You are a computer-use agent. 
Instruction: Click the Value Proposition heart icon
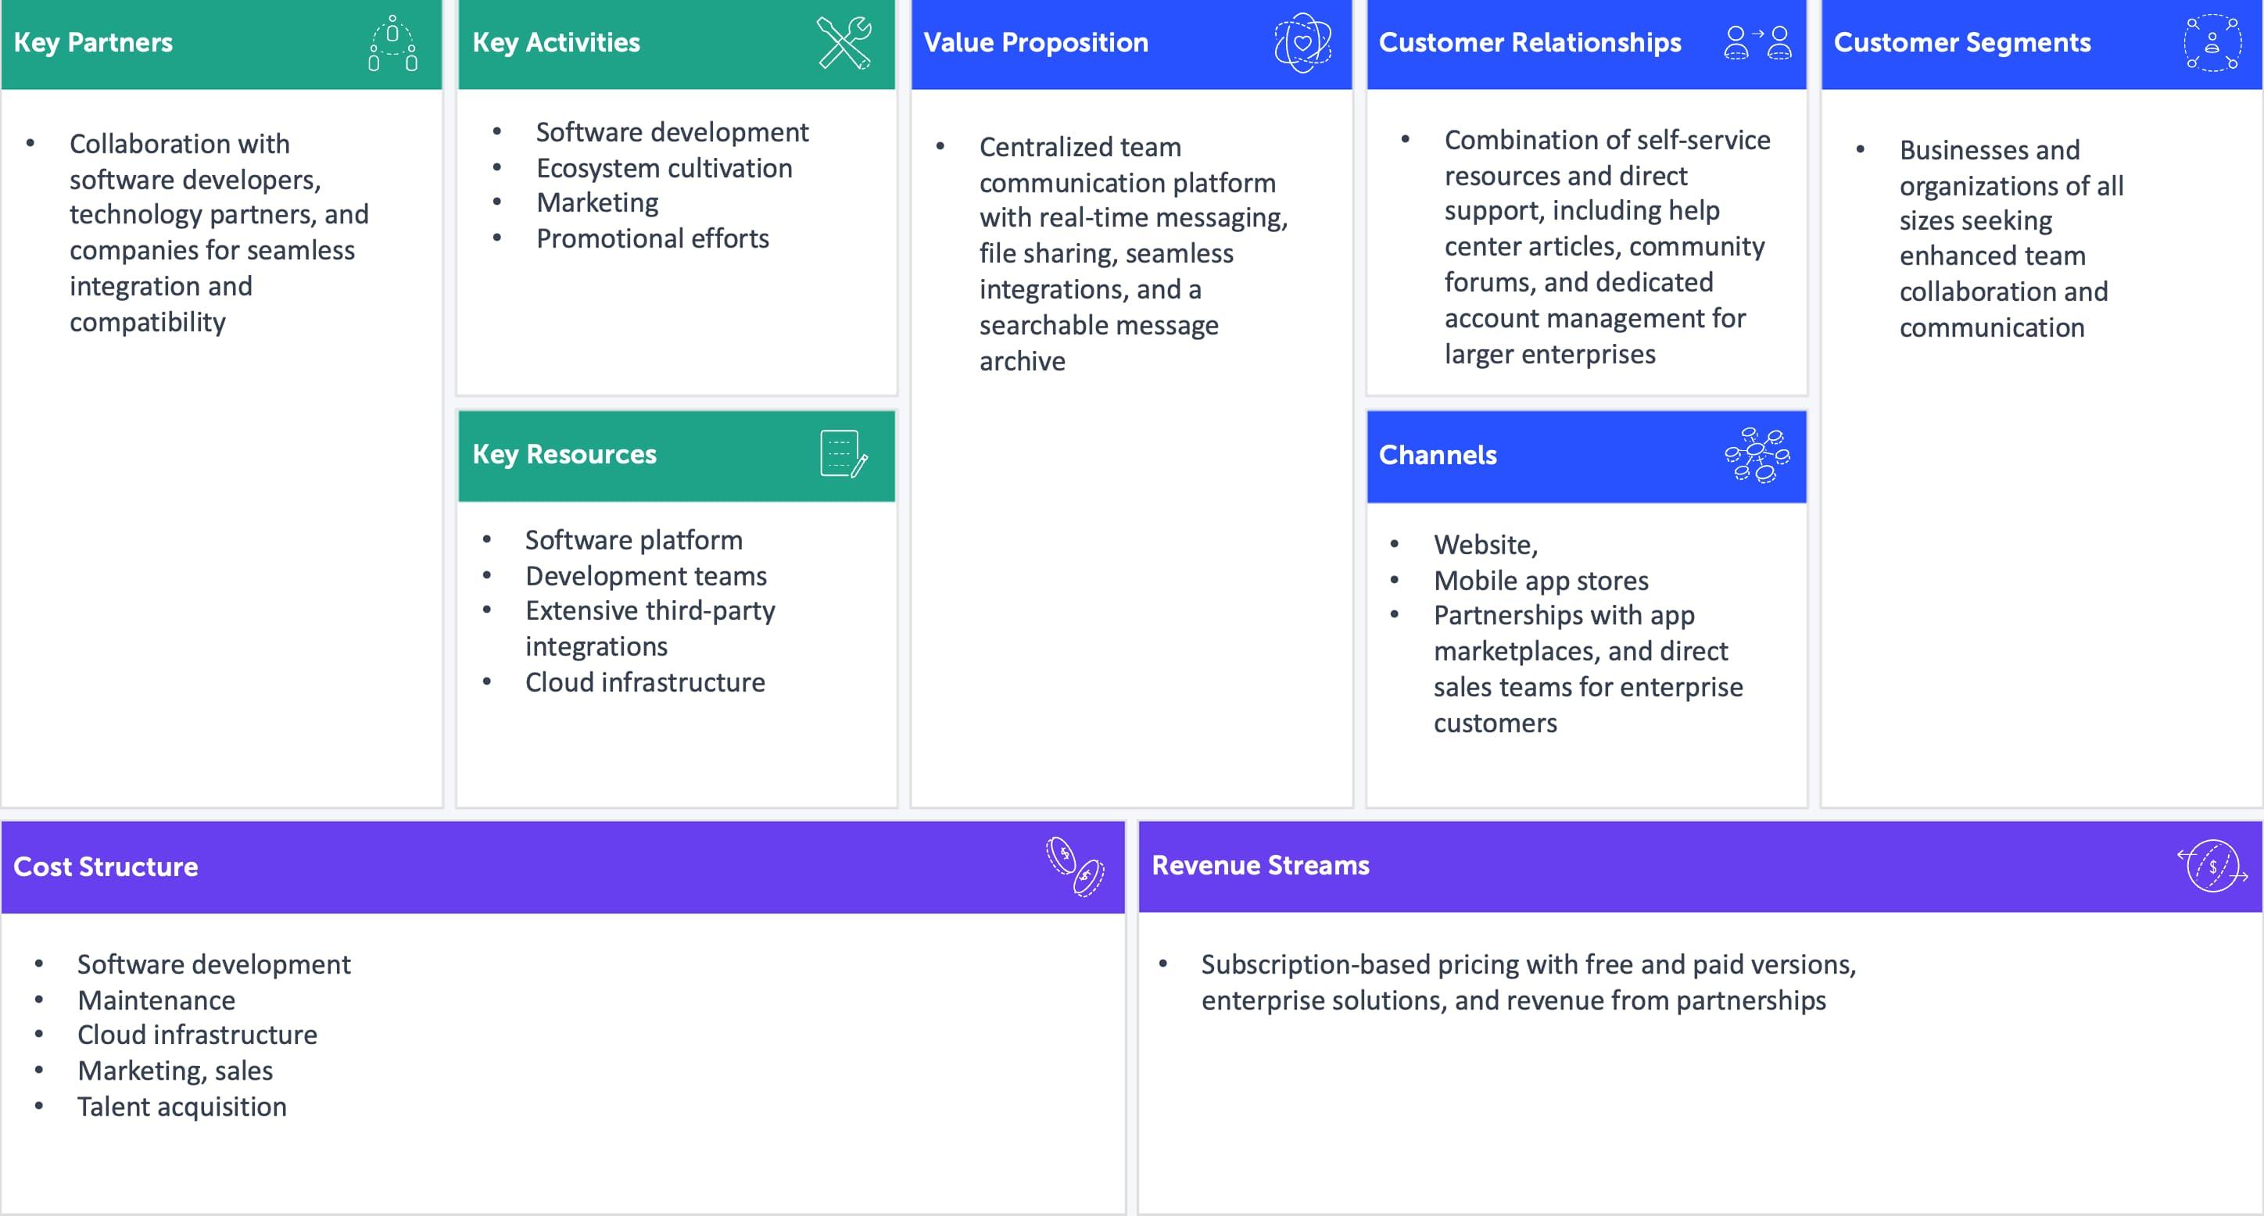click(1302, 42)
